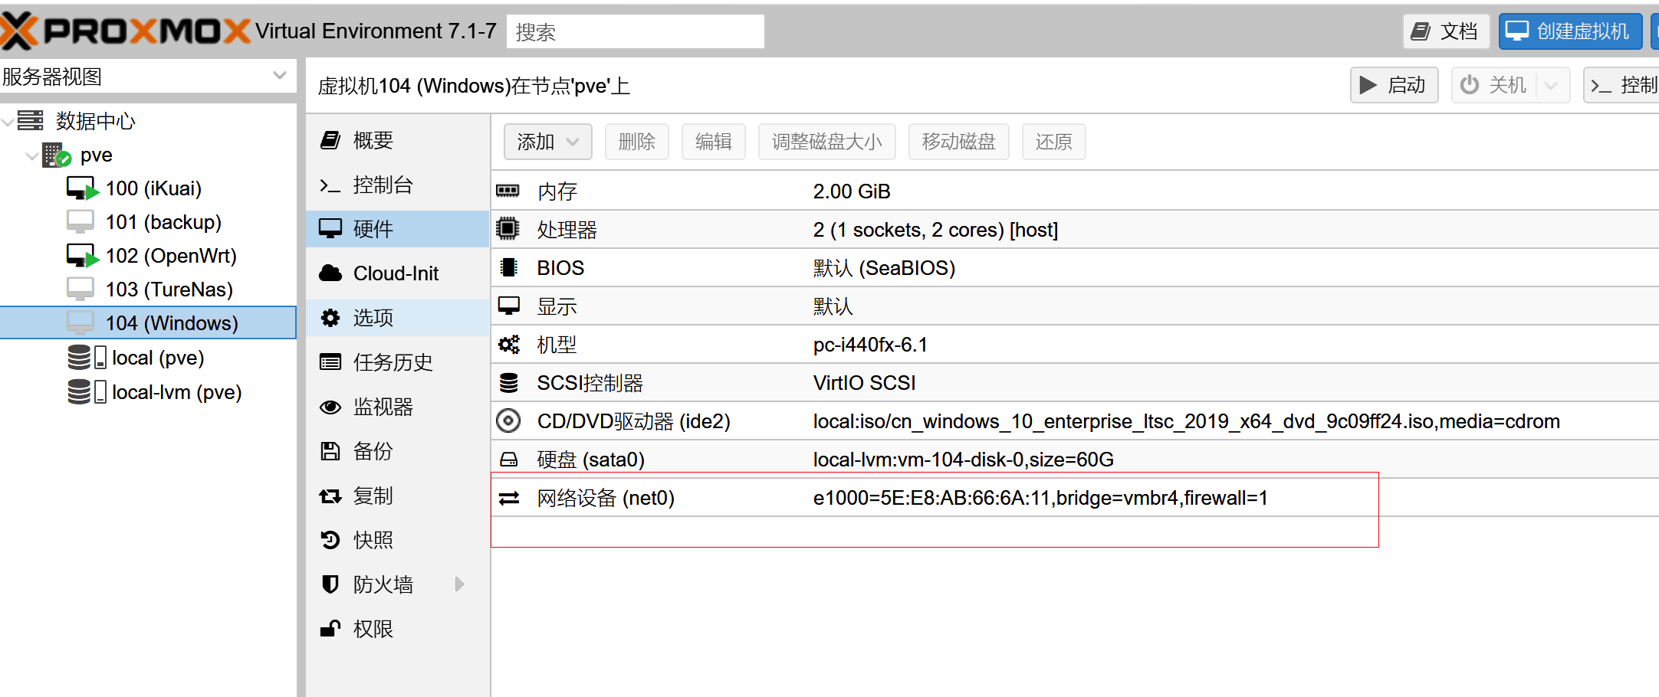Viewport: 1659px width, 697px height.
Task: Click the cloud icon for Cloud-Init
Action: (x=330, y=273)
